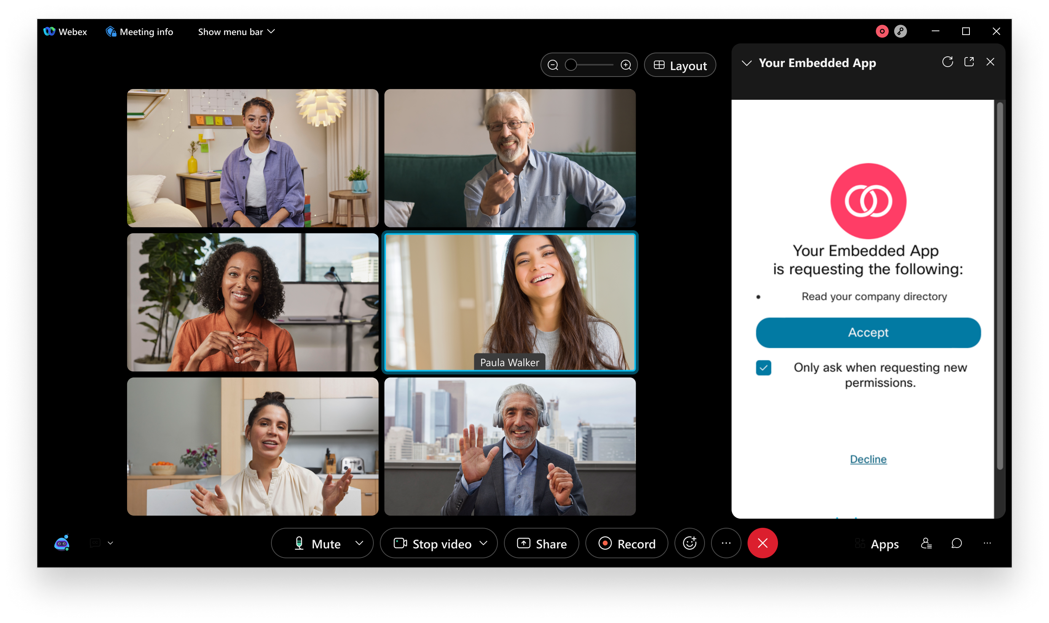
Task: Open Meeting info
Action: point(139,32)
